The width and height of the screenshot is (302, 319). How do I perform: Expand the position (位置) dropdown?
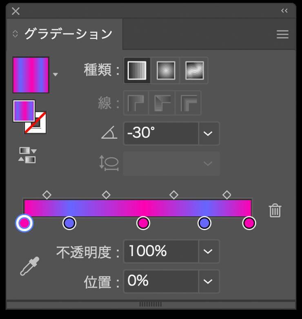click(208, 281)
